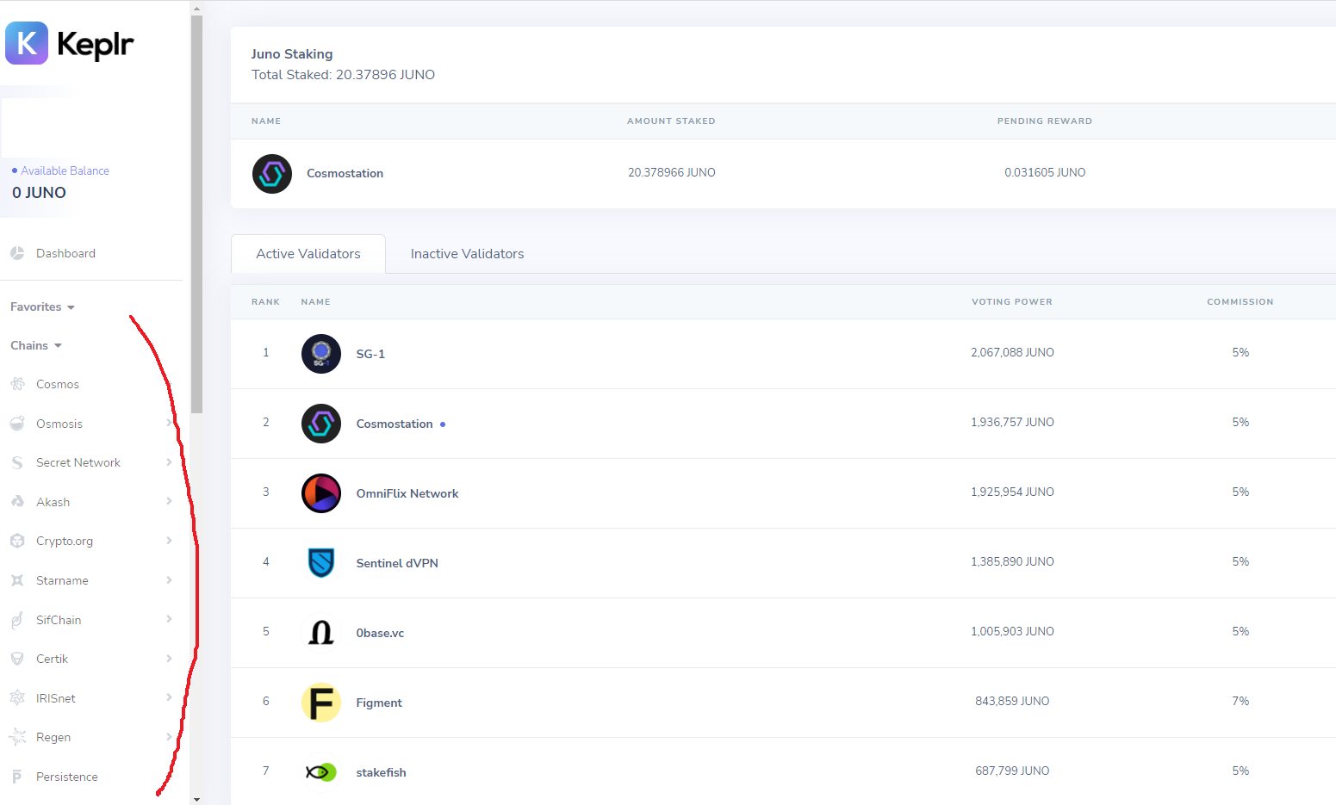Screen dimensions: 1336x805
Task: Select the Cosmos chain icon
Action: pyautogui.click(x=17, y=384)
